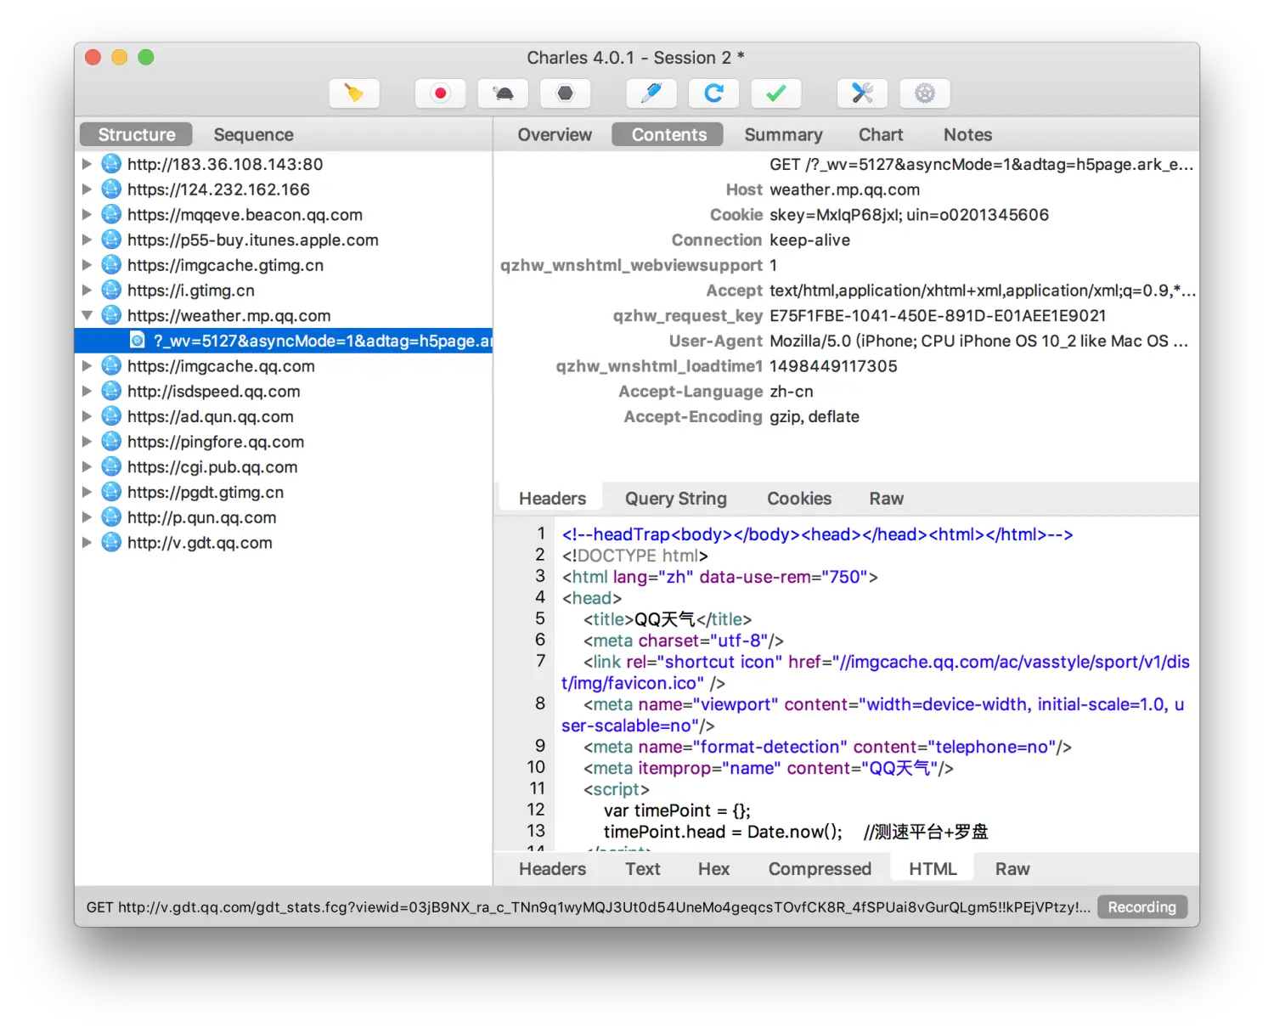Expand the mqqeve.beacon.qq.com host
Image resolution: width=1274 pixels, height=1033 pixels.
(x=87, y=215)
